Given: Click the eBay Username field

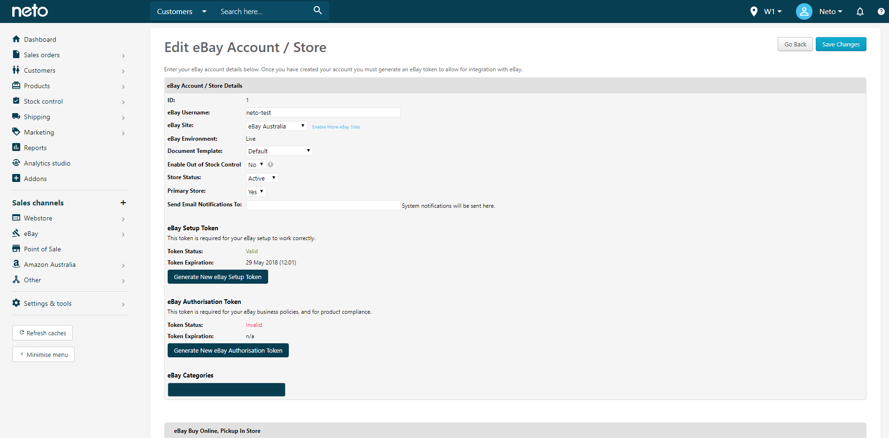Looking at the screenshot, I should [x=323, y=113].
